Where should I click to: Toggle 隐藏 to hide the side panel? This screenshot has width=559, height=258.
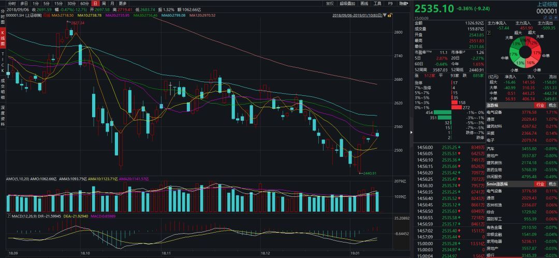pyautogui.click(x=403, y=3)
